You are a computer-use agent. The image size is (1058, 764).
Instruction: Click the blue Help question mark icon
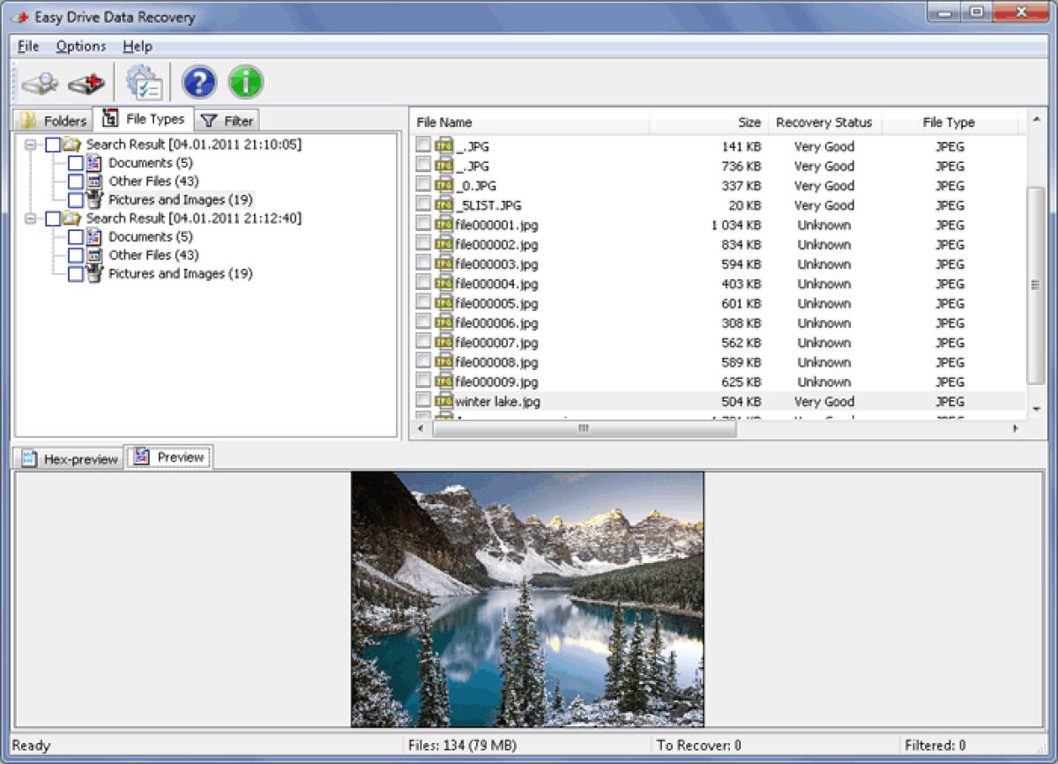coord(198,83)
